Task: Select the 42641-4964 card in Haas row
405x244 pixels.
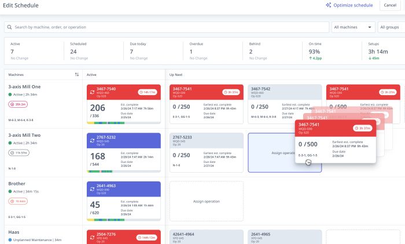Action: tap(207, 236)
